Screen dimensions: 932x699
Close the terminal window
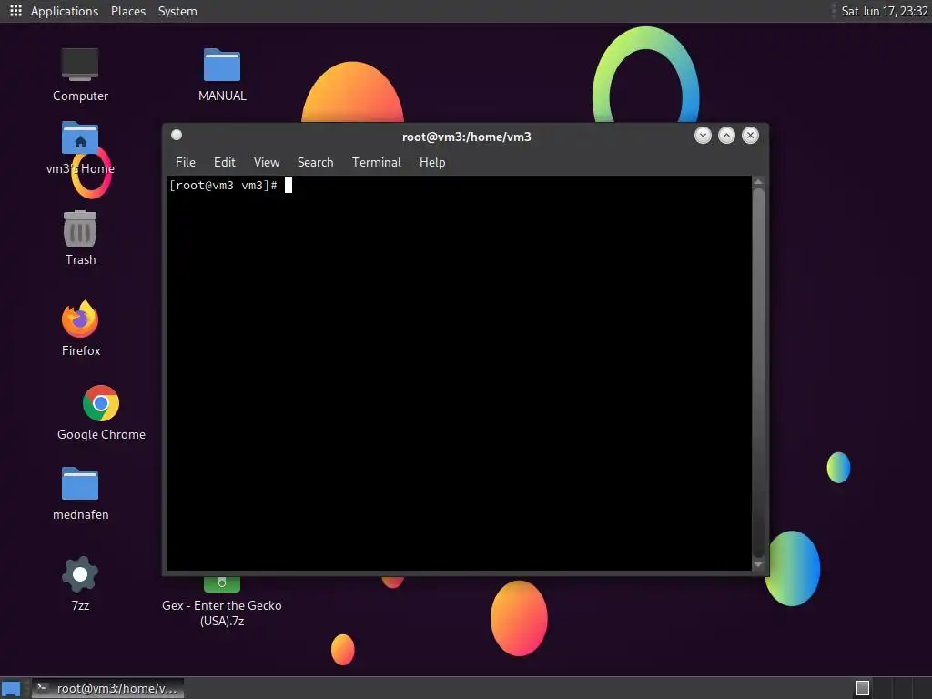750,136
